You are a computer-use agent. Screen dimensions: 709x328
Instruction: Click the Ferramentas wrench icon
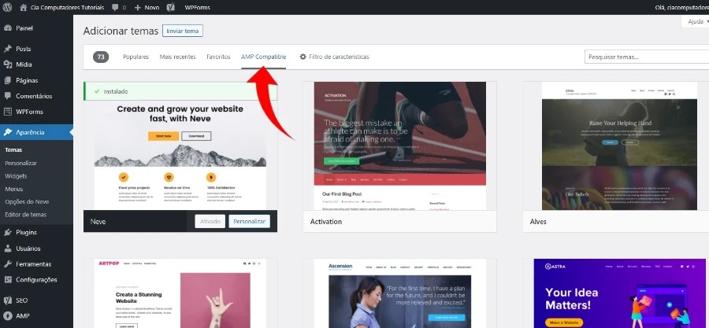pyautogui.click(x=8, y=264)
